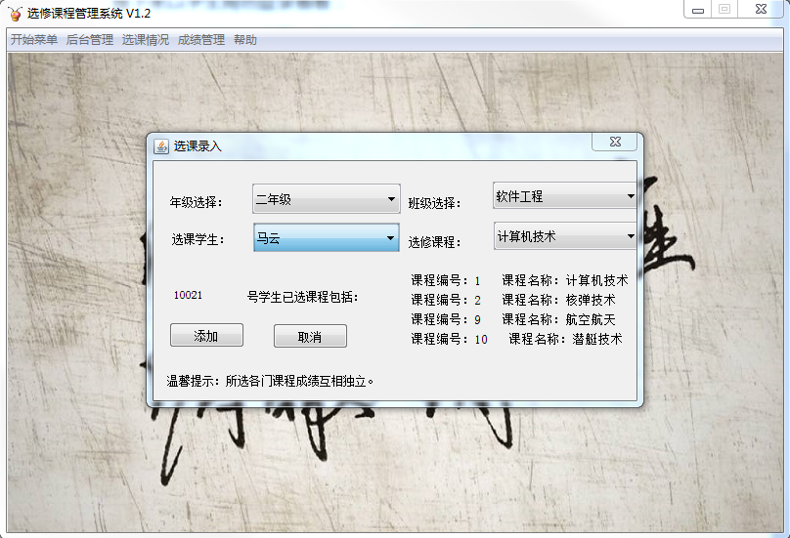Click the app icon in main title bar
This screenshot has height=538, width=790.
pos(15,13)
